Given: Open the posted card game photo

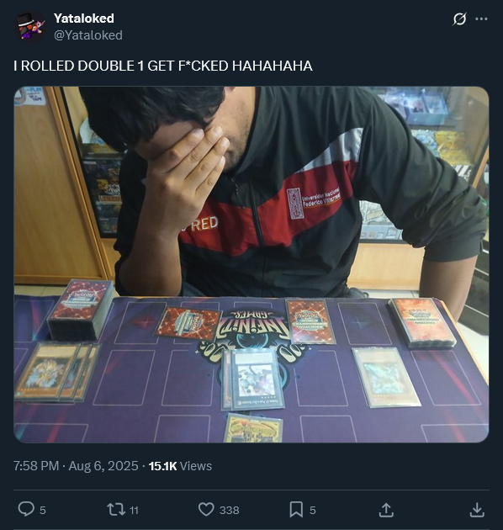Looking at the screenshot, I should pyautogui.click(x=251, y=264).
